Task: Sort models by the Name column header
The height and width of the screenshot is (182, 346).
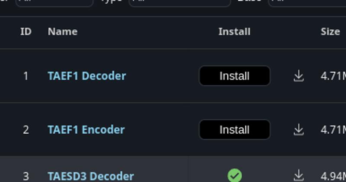Action: [63, 31]
